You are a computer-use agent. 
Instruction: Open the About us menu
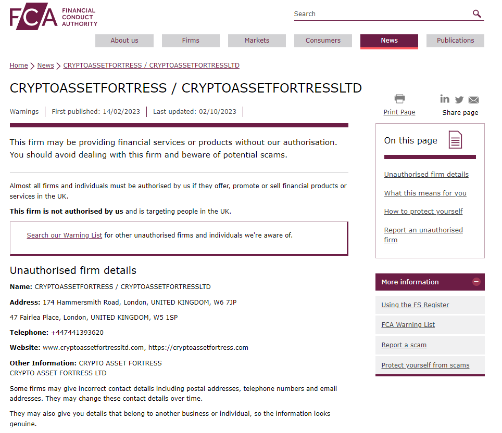tap(124, 41)
